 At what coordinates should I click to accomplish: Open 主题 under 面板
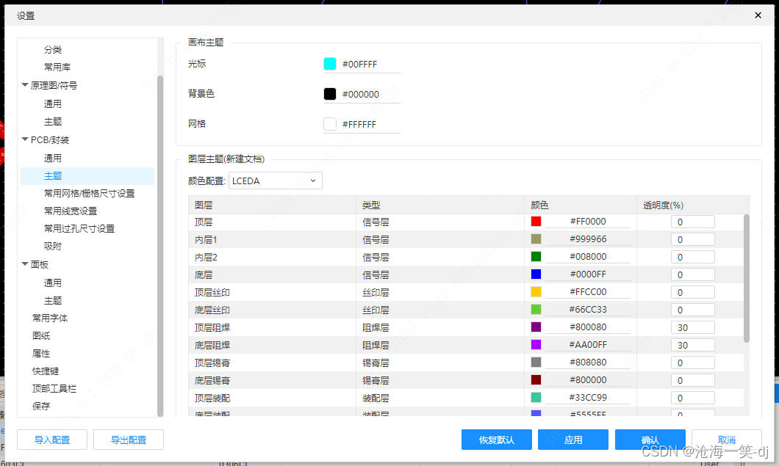(x=53, y=301)
